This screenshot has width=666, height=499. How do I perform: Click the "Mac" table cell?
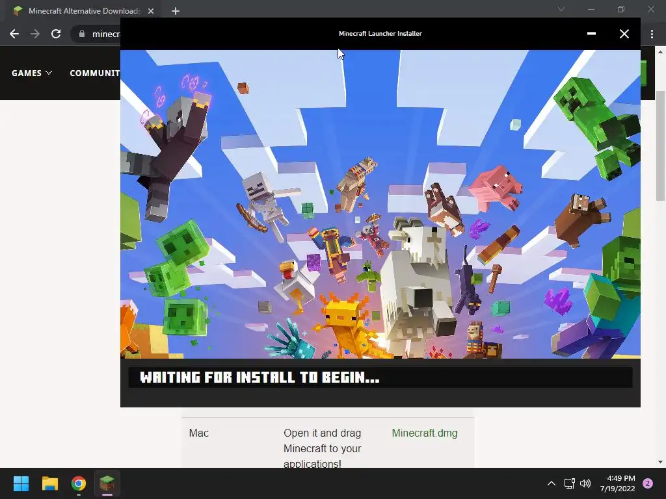coord(199,433)
